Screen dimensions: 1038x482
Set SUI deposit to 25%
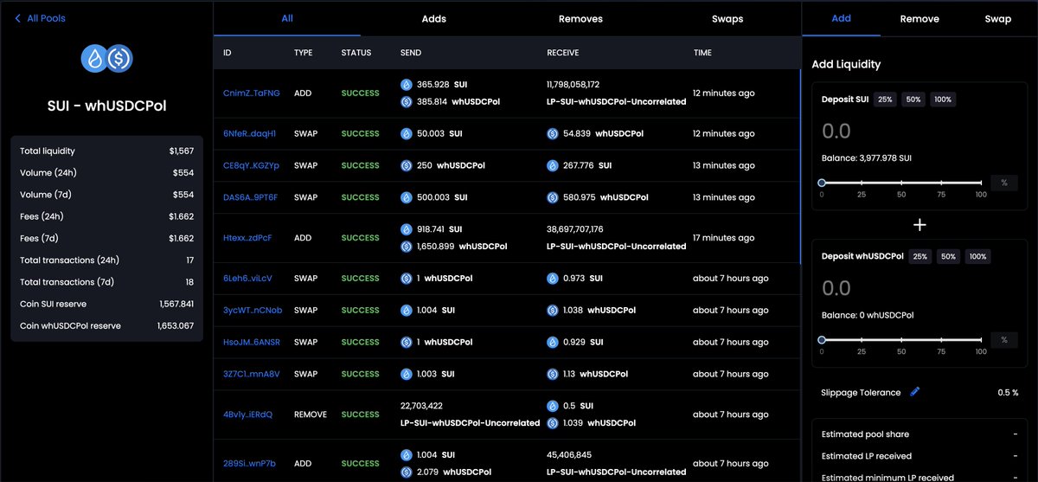[885, 100]
